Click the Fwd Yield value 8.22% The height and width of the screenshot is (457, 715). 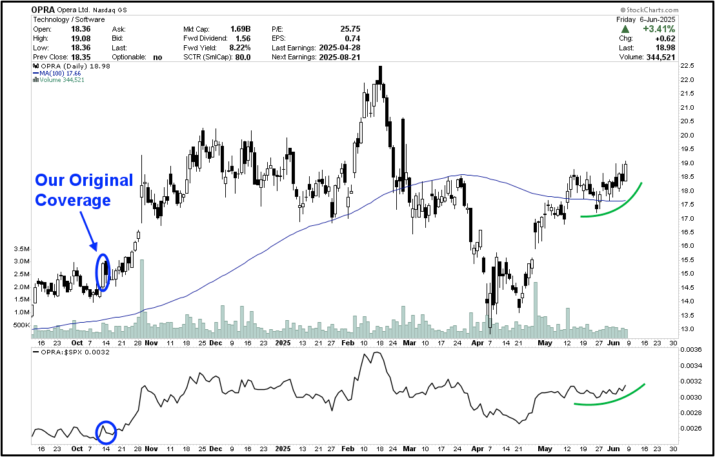pyautogui.click(x=240, y=48)
